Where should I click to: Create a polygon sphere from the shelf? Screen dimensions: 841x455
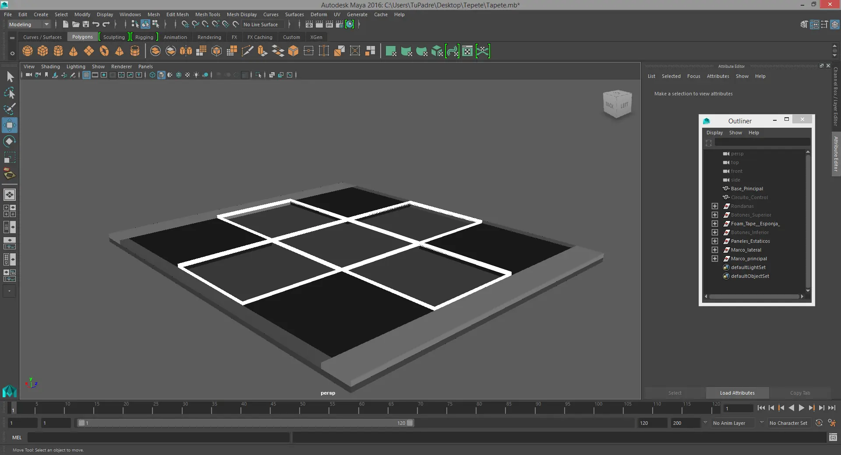tap(28, 51)
